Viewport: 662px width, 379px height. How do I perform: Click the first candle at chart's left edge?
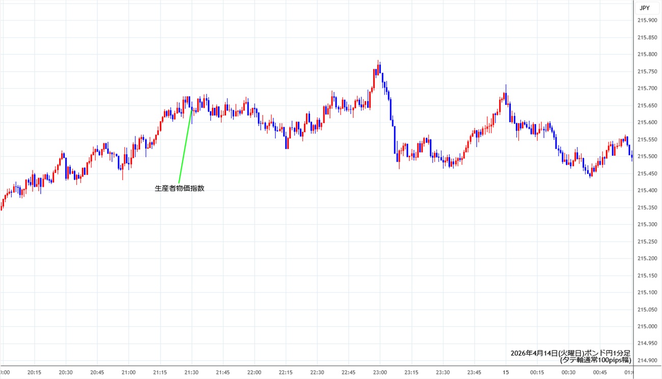(x=2, y=205)
